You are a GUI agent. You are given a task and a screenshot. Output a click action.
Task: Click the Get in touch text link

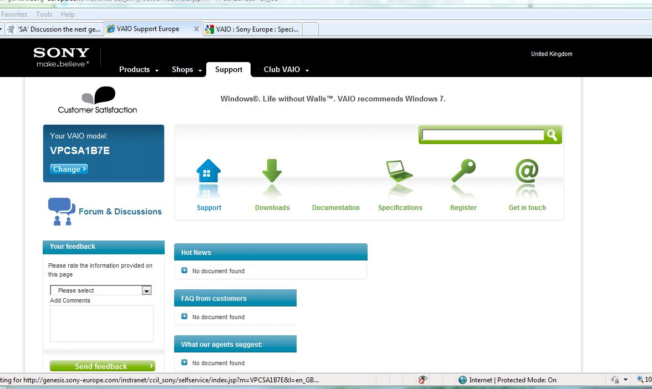click(x=527, y=207)
